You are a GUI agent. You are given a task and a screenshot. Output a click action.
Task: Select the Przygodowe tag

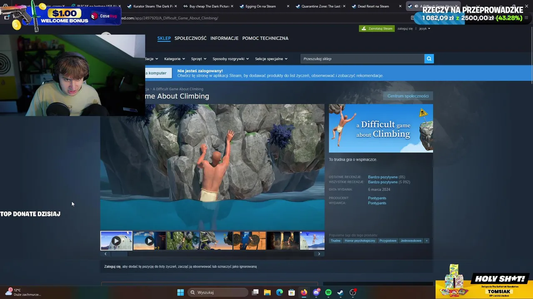click(388, 240)
